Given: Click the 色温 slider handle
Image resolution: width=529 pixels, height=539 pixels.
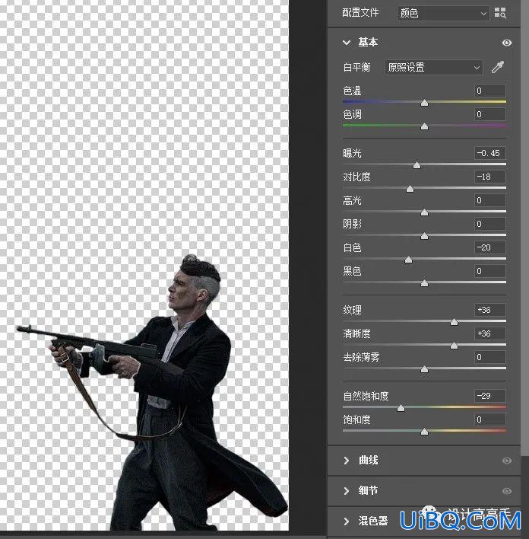Looking at the screenshot, I should pyautogui.click(x=424, y=103).
